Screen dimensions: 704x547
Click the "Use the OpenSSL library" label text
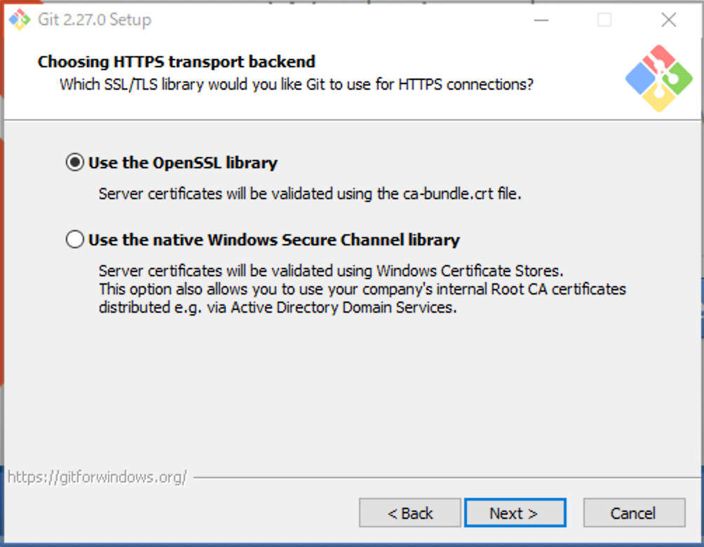click(x=183, y=163)
